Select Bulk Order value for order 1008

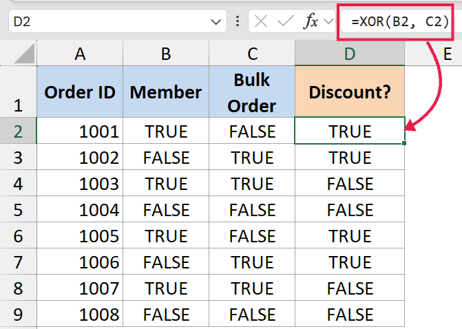(252, 314)
